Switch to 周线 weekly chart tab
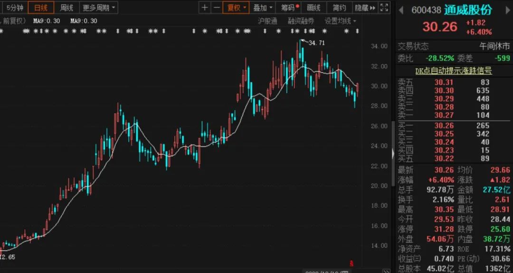This screenshot has width=513, height=273. point(66,8)
